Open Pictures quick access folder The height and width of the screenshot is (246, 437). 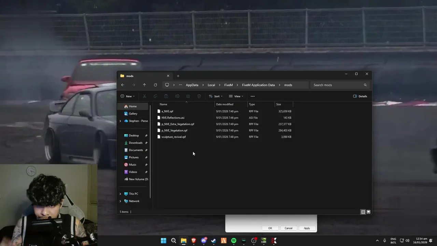(x=133, y=158)
